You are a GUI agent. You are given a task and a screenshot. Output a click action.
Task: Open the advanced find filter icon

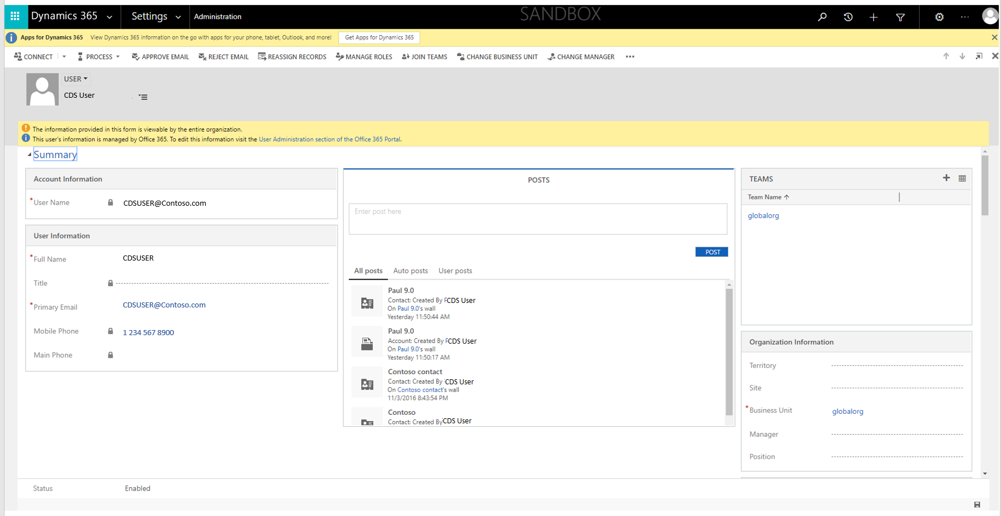900,16
